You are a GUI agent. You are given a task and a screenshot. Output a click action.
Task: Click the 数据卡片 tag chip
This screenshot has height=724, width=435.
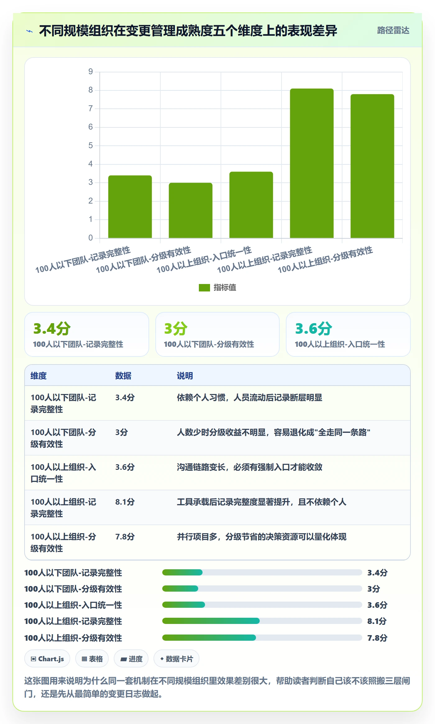[176, 658]
